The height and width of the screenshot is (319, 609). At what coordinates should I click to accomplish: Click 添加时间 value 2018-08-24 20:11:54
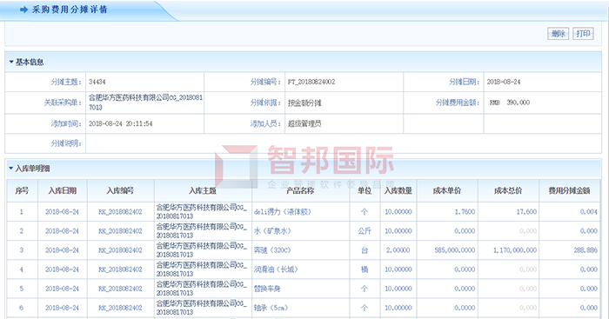pyautogui.click(x=121, y=123)
